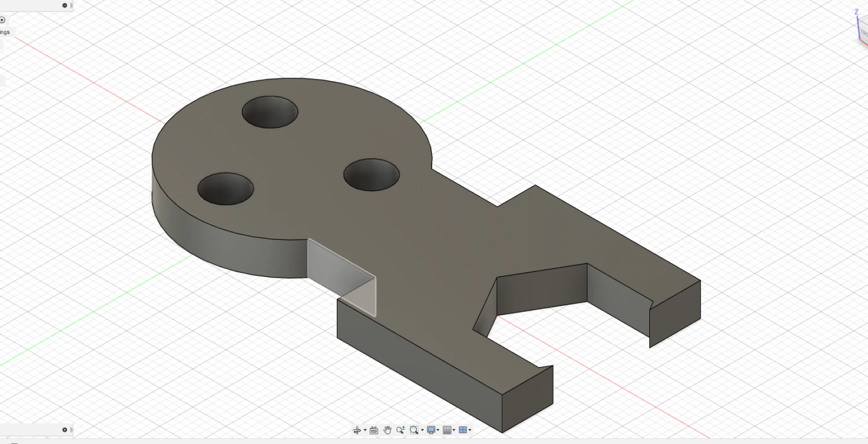Select the Pan tool
The width and height of the screenshot is (868, 444).
pos(387,430)
